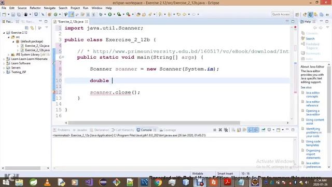This screenshot has height=187, width=332.
Task: Click the Debug bug icon in the toolbar
Action: 101,15
